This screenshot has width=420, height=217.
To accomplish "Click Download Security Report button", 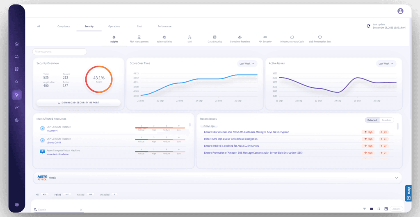I will click(x=78, y=103).
